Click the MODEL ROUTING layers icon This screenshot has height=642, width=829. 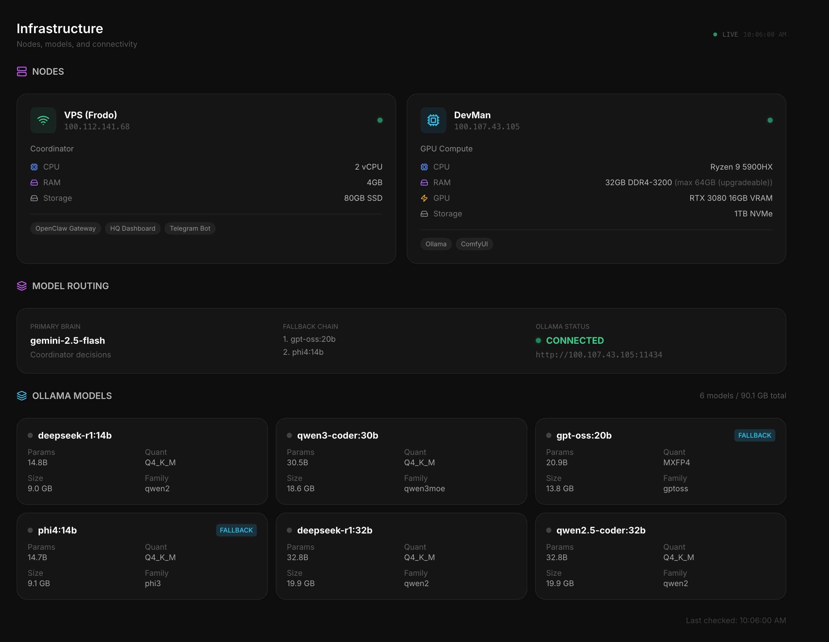tap(22, 286)
